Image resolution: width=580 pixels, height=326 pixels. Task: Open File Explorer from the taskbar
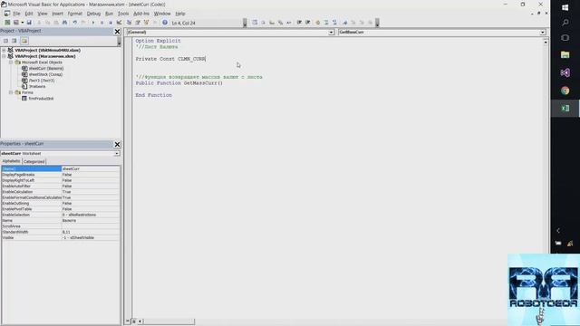565,54
